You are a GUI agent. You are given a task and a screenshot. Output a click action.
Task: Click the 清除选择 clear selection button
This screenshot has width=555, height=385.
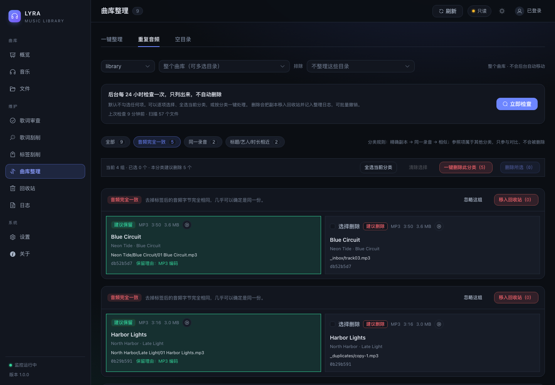tap(418, 167)
